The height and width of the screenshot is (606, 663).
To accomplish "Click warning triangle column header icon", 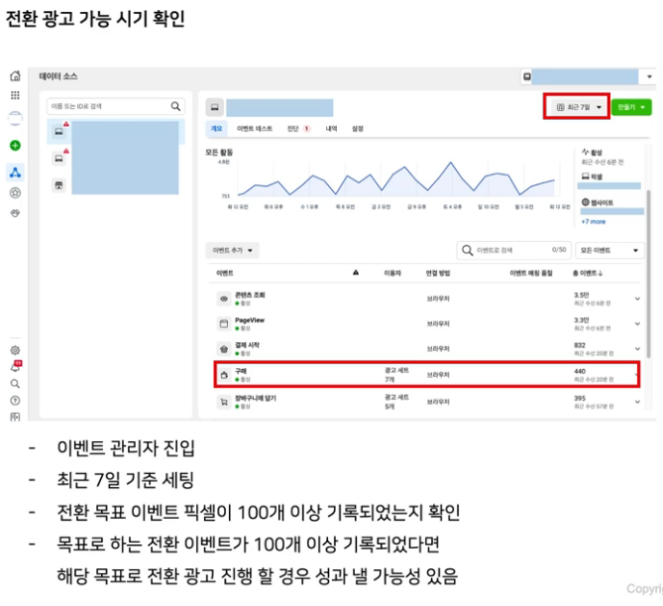I will coord(356,273).
